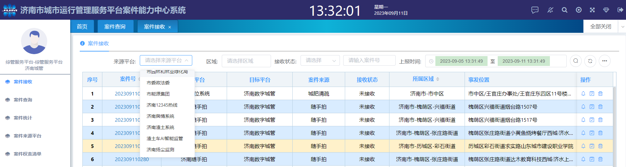Open the chat messages icon in header
This screenshot has width=626, height=167.
(x=535, y=10)
